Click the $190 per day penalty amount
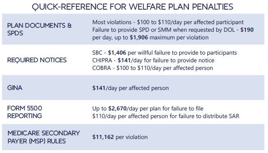 (x=247, y=30)
